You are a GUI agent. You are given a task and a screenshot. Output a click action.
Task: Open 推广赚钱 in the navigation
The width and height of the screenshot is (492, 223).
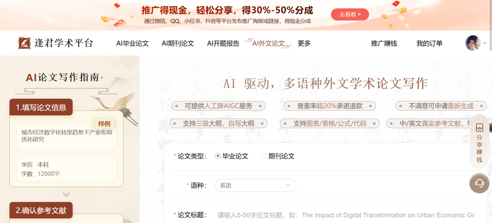(x=384, y=43)
